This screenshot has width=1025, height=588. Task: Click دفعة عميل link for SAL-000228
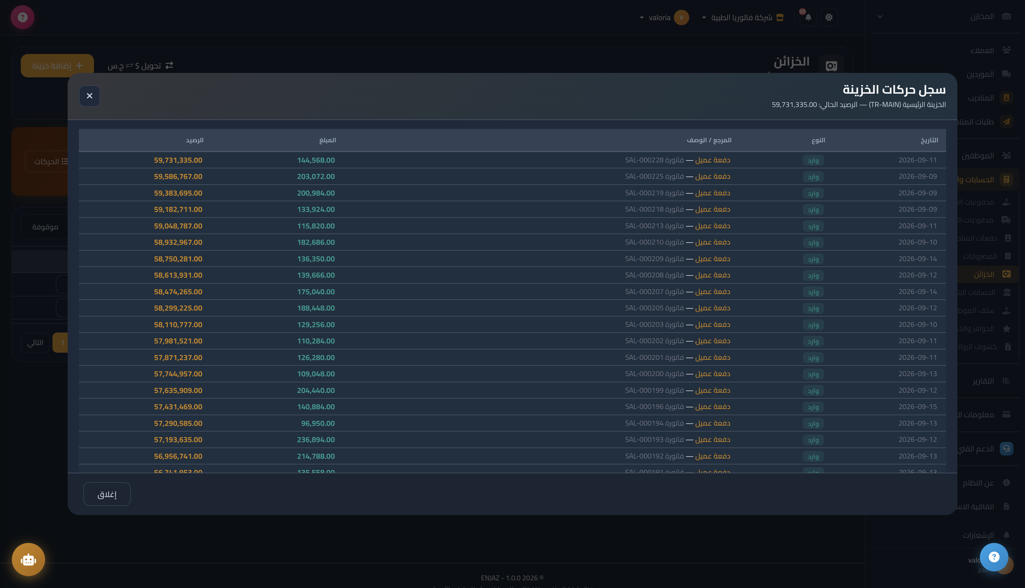pos(712,160)
